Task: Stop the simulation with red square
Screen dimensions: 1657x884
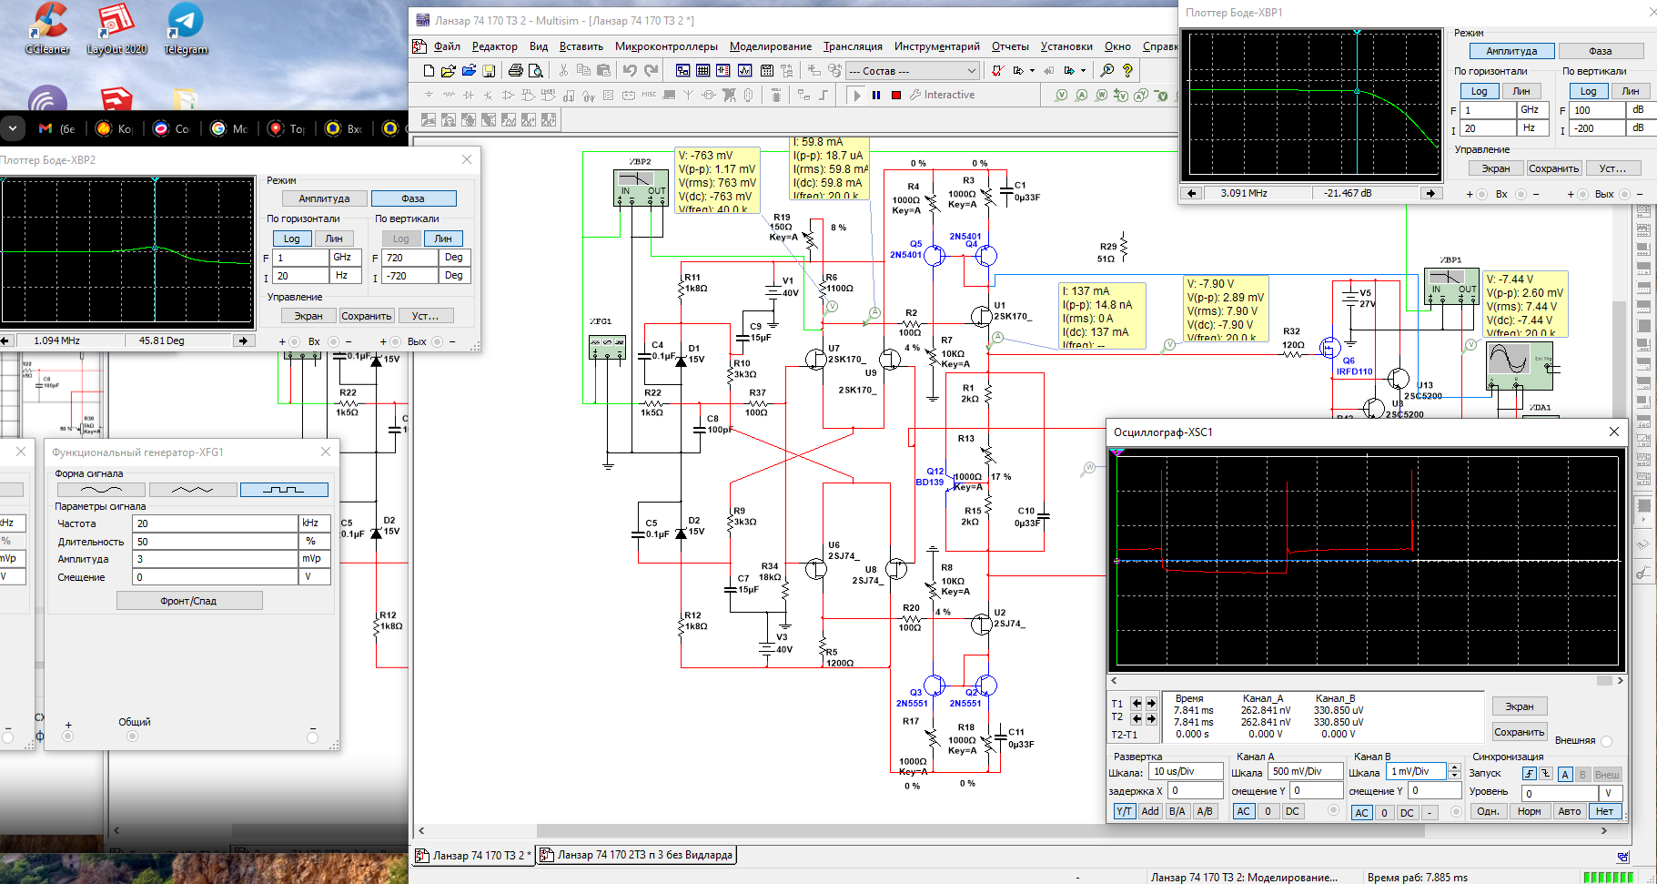Action: (896, 95)
